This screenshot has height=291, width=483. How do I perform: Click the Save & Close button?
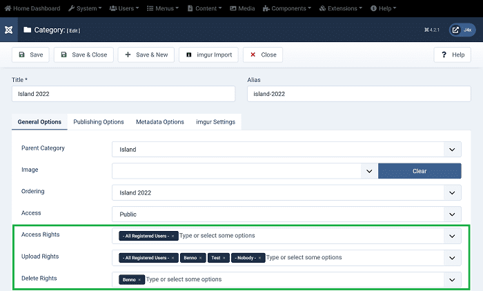click(x=83, y=54)
